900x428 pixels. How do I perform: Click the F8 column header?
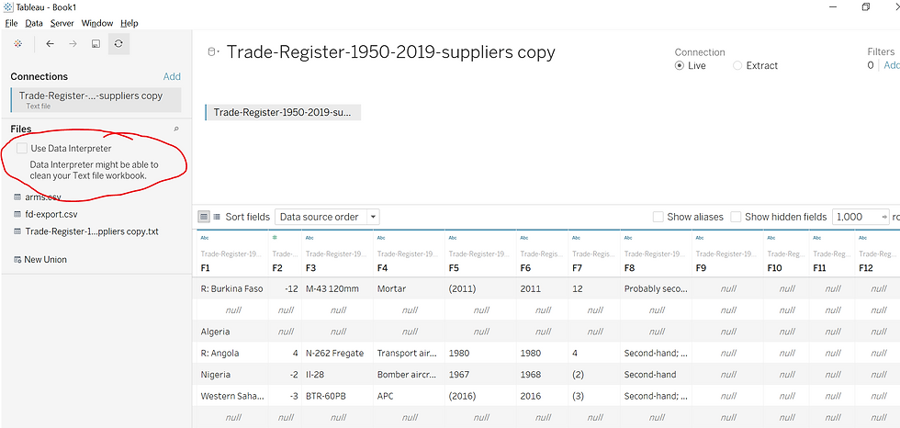630,268
